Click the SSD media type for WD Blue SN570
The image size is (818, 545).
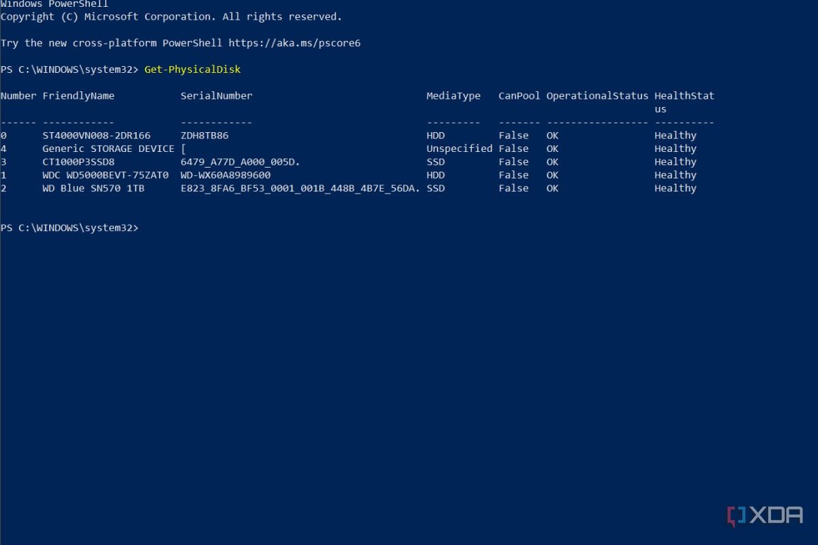click(x=436, y=188)
